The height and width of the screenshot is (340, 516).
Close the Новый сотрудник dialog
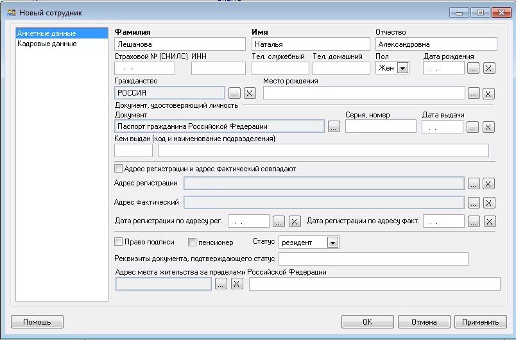[501, 13]
